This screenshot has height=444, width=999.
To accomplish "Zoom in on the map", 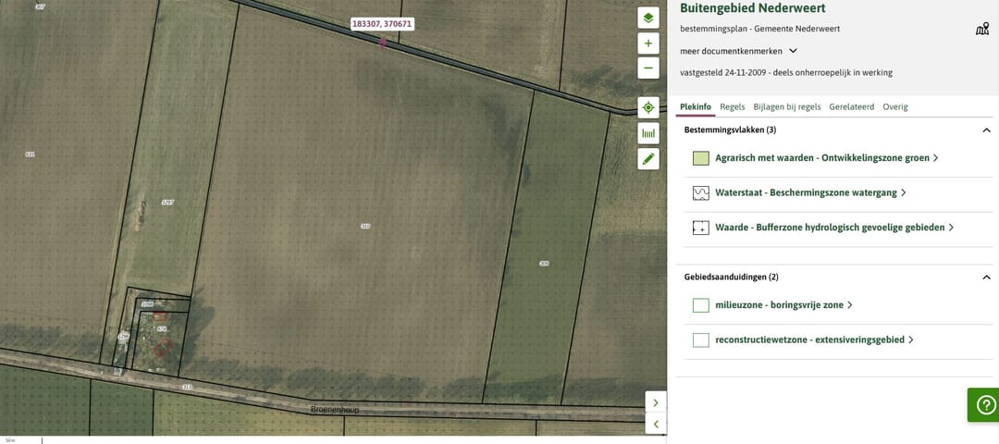I will (x=648, y=43).
